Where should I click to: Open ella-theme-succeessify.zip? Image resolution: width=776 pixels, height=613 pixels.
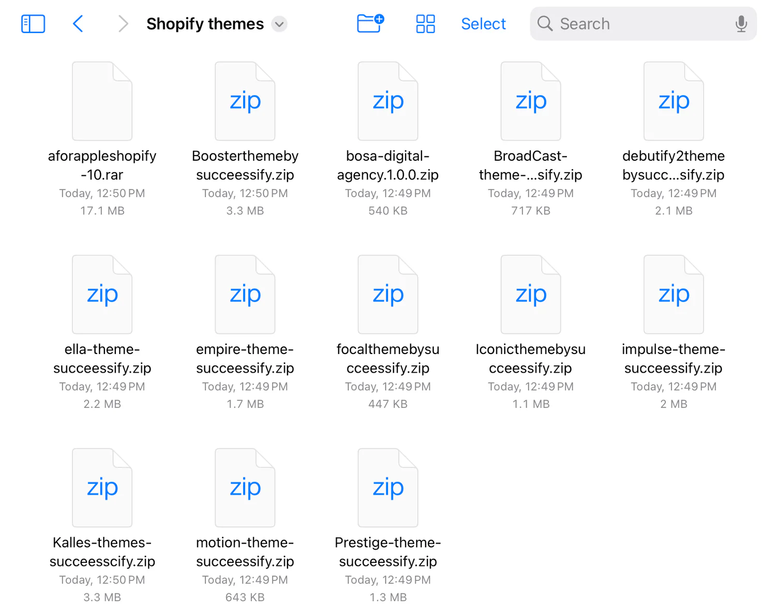102,295
